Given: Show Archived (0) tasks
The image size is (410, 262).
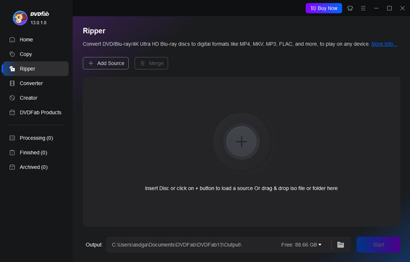Looking at the screenshot, I should (x=35, y=167).
